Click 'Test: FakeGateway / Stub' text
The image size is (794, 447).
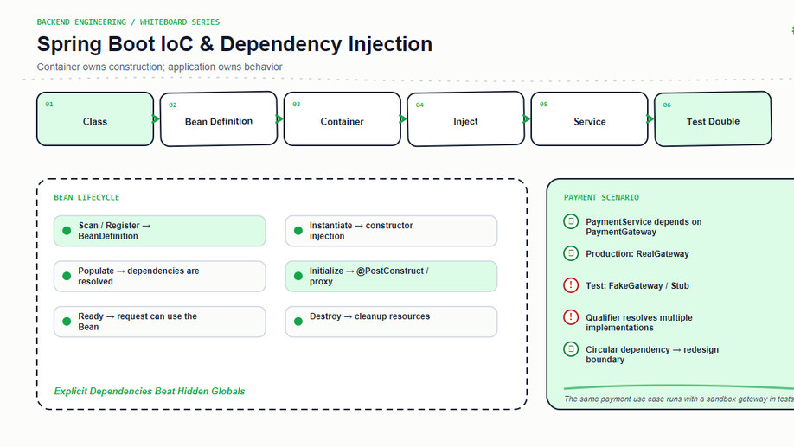pos(637,285)
